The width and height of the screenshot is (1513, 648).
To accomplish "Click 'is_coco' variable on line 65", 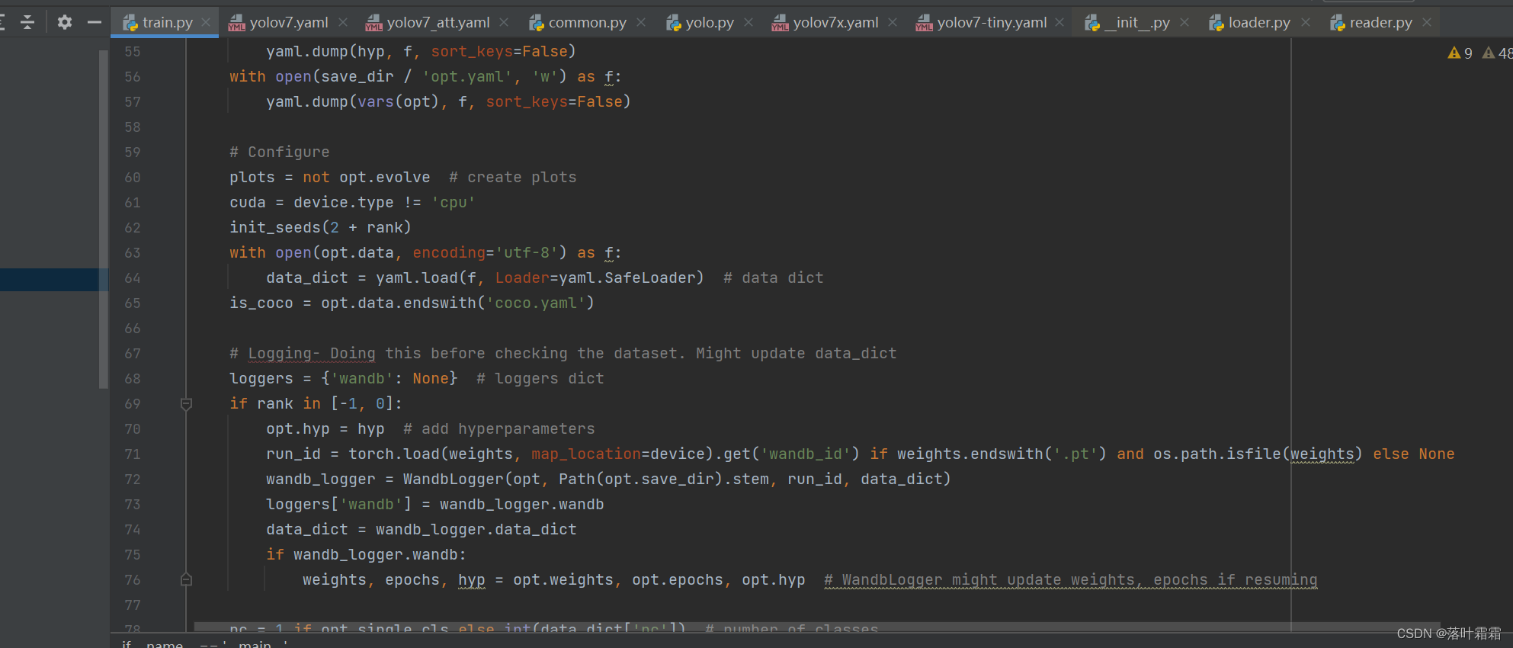I will click(x=261, y=303).
